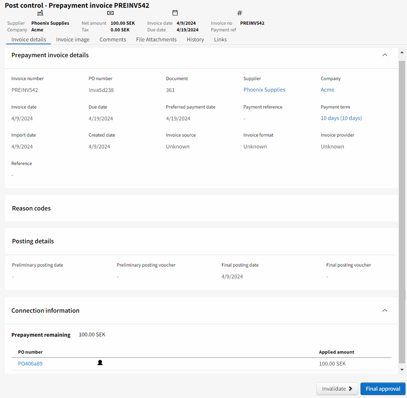Select the Links tab

[220, 40]
